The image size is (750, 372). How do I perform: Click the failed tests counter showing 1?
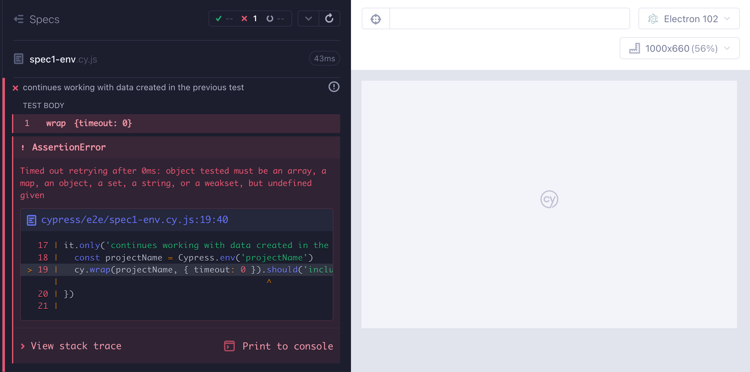250,18
